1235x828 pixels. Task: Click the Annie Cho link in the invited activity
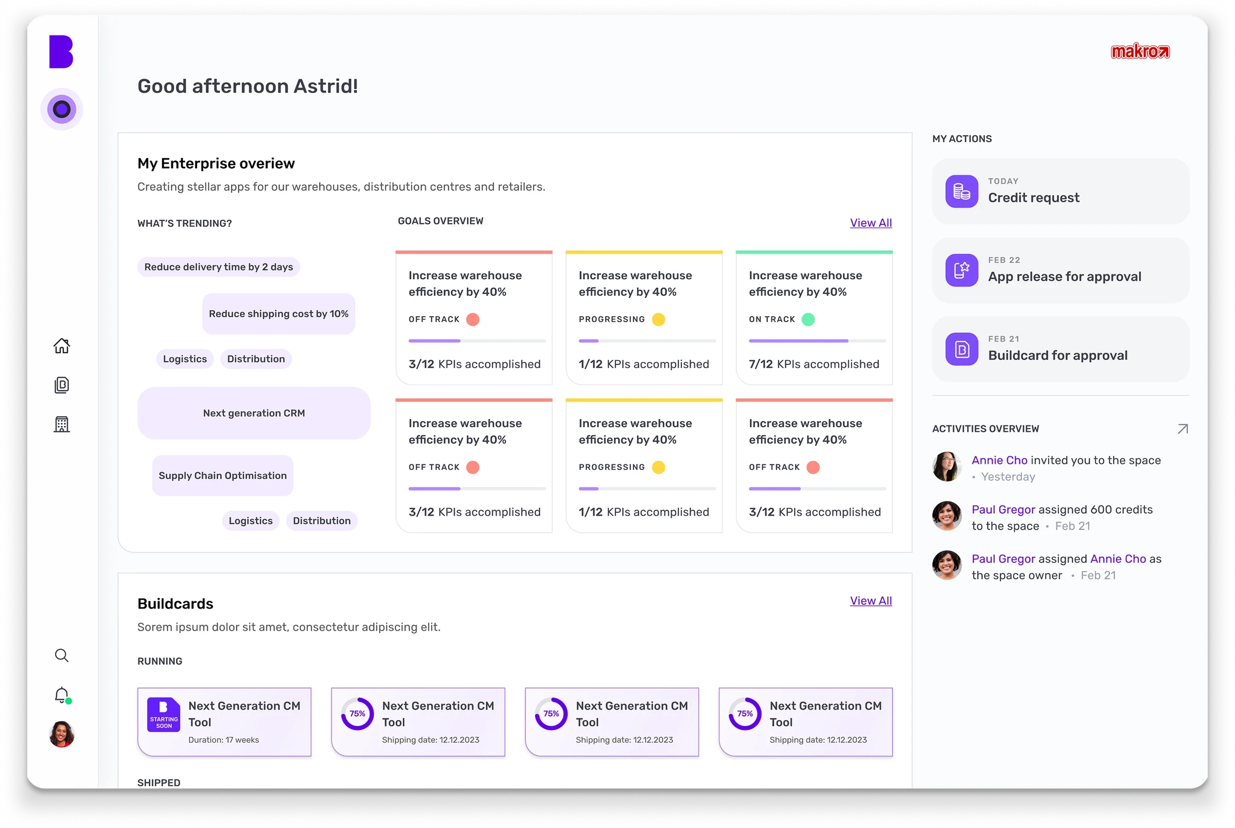(x=1000, y=460)
